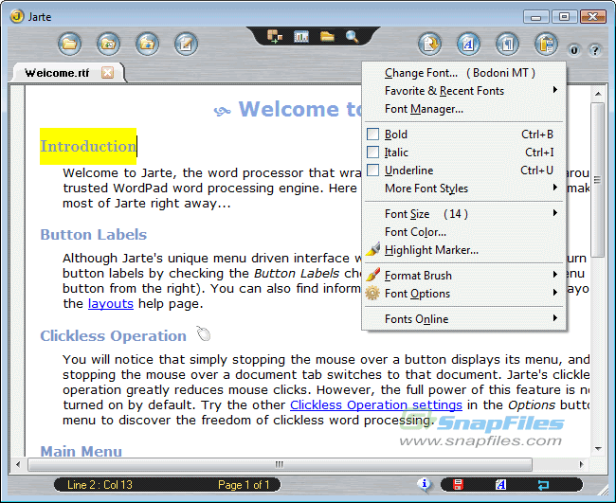
Task: Click the Highlight Marker pen icon in menu
Action: coord(372,249)
